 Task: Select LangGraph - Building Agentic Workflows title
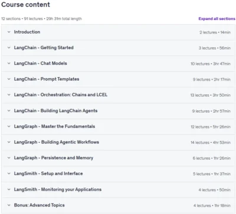pyautogui.click(x=57, y=142)
